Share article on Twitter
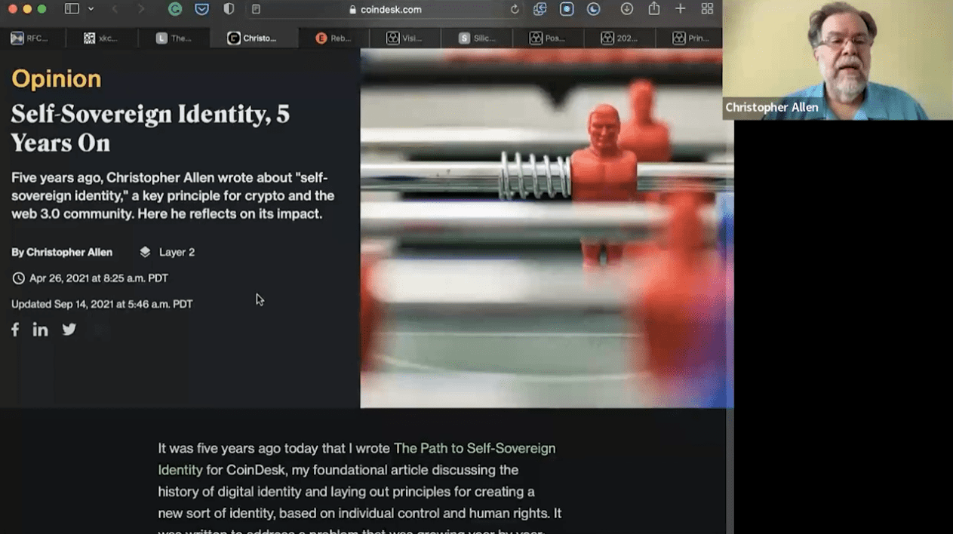Image resolution: width=953 pixels, height=534 pixels. tap(69, 330)
